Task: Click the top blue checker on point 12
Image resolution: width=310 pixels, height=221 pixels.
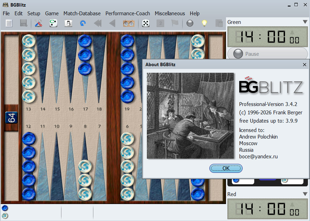Action: tap(29, 139)
